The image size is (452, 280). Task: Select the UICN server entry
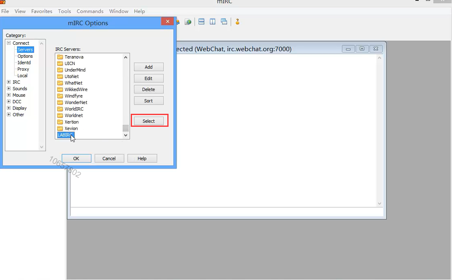point(70,63)
